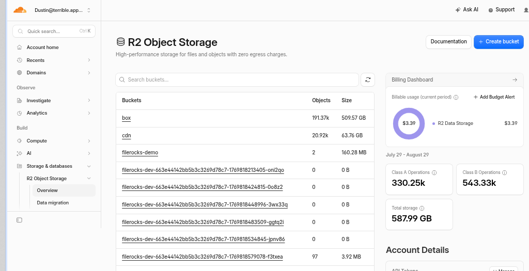Collapse the Storage & databases section
This screenshot has width=529, height=271.
[x=89, y=166]
